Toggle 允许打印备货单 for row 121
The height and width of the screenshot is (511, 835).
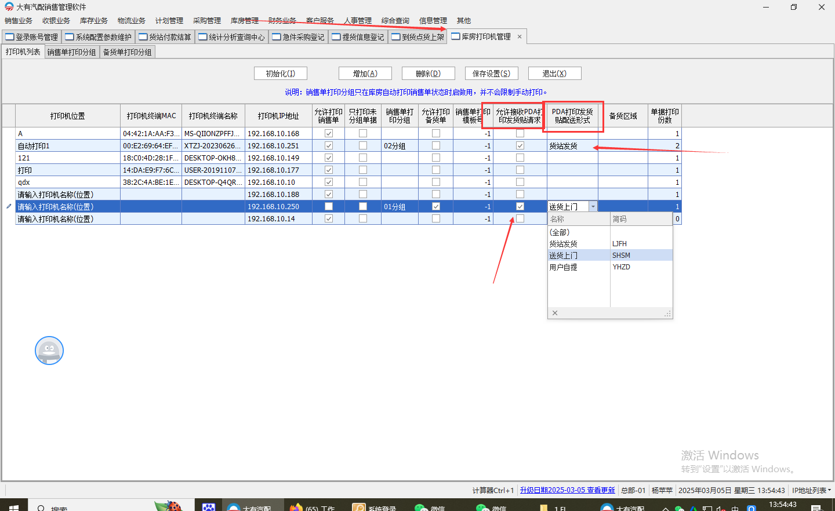[x=436, y=158]
